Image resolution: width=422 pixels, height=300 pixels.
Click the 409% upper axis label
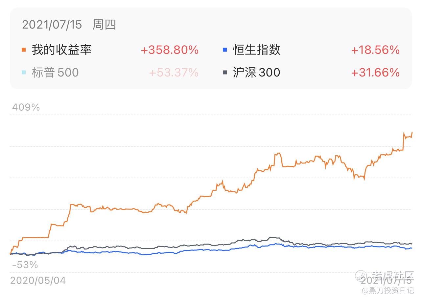point(26,107)
